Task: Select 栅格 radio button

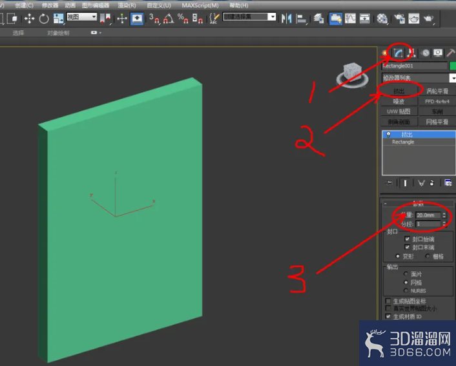Action: (428, 256)
